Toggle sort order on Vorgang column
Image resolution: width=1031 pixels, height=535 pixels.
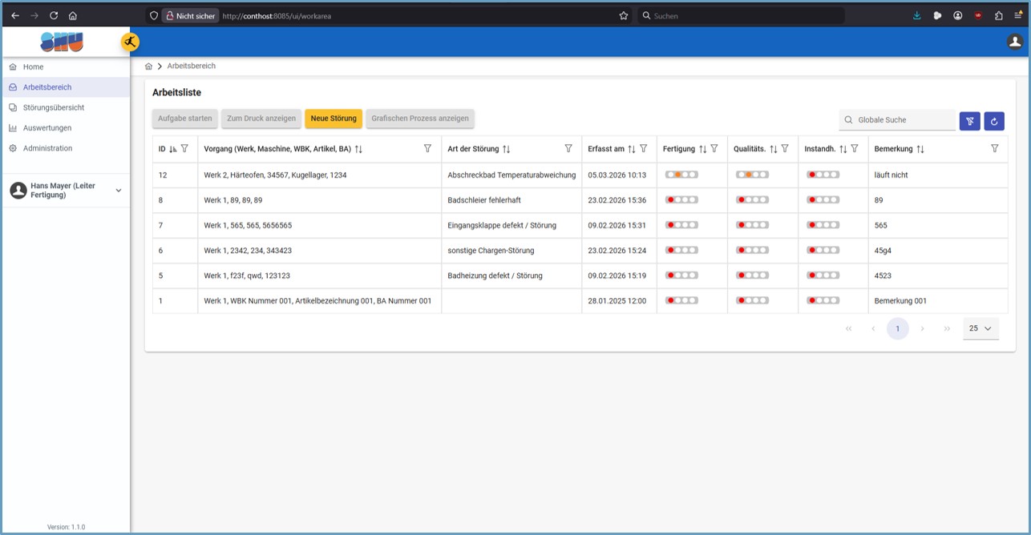coord(358,149)
